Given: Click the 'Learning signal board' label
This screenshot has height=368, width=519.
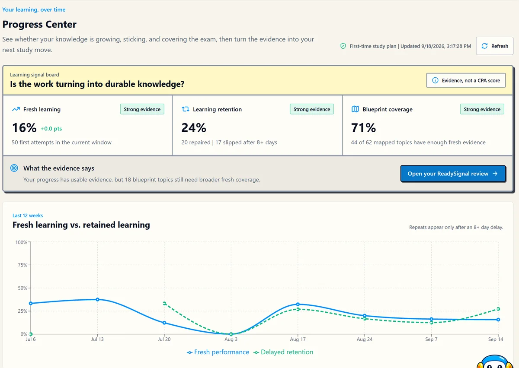Looking at the screenshot, I should coord(35,75).
